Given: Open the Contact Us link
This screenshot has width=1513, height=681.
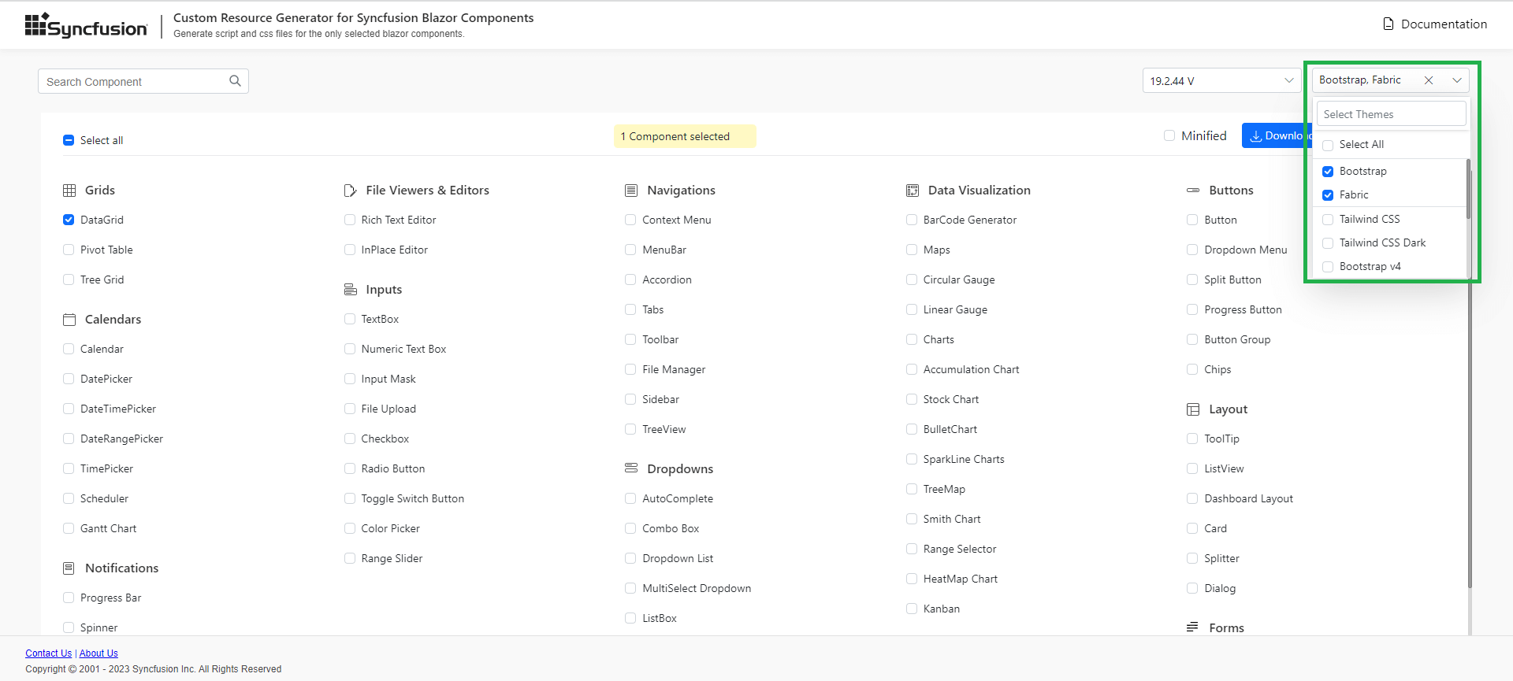Looking at the screenshot, I should pyautogui.click(x=48, y=653).
